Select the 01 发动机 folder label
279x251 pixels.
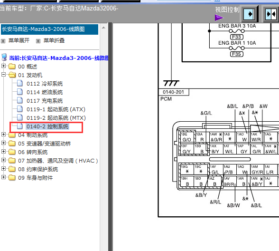point(30,75)
